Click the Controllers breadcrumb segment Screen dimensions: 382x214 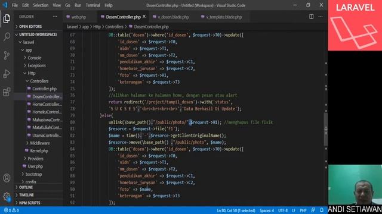point(114,27)
